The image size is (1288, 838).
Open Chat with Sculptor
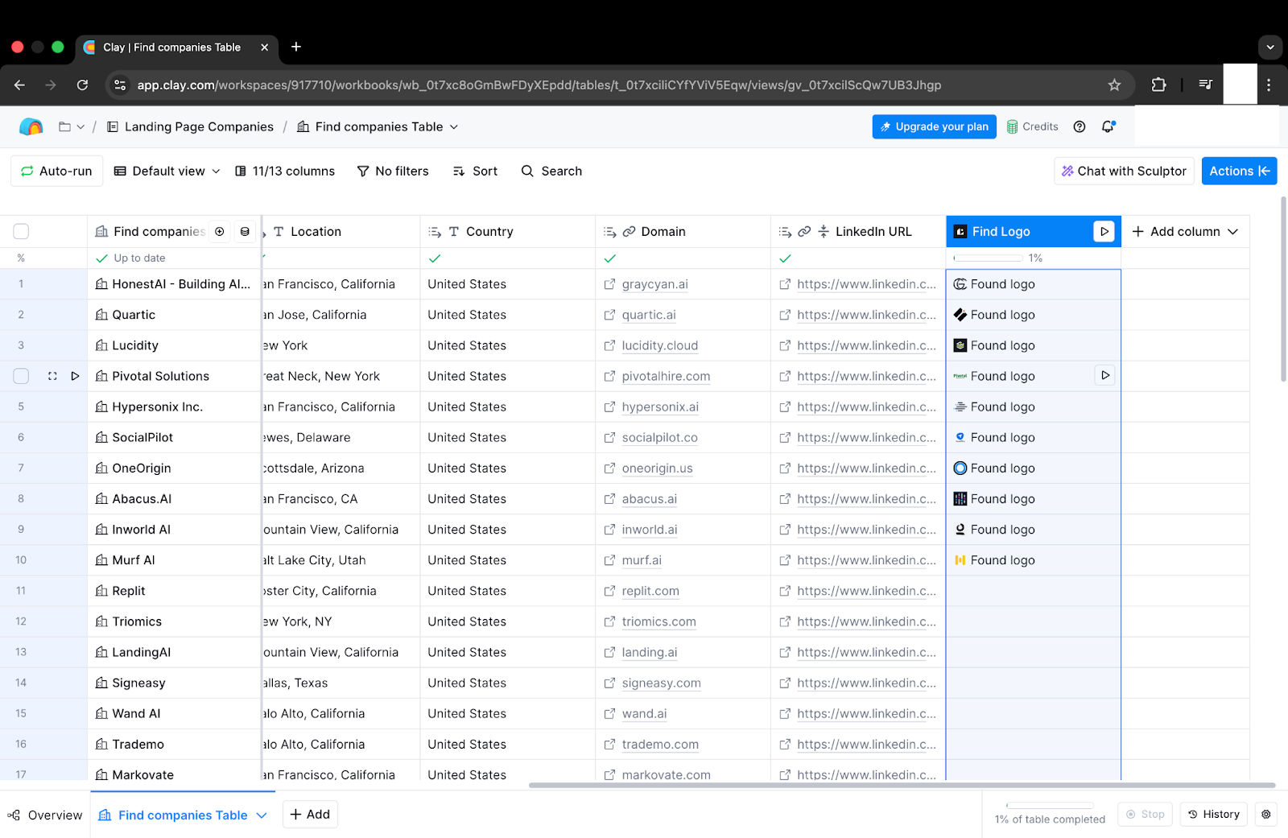pos(1124,171)
